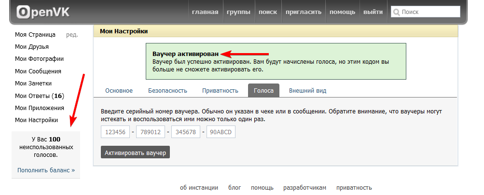Switch to the Внешний вид tab
Image resolution: width=484 pixels, height=195 pixels.
coord(307,90)
